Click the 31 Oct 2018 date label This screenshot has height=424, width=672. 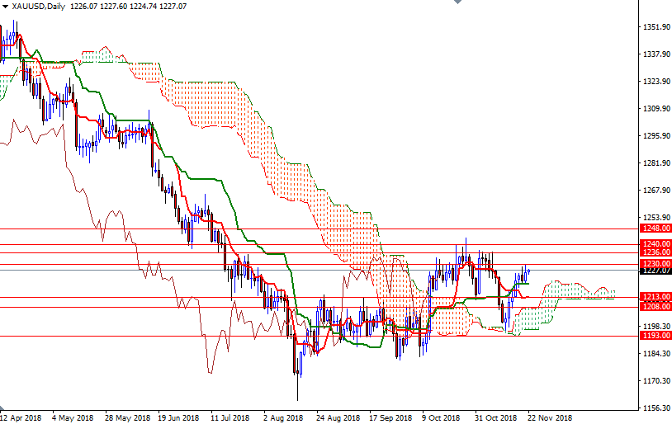click(x=496, y=417)
